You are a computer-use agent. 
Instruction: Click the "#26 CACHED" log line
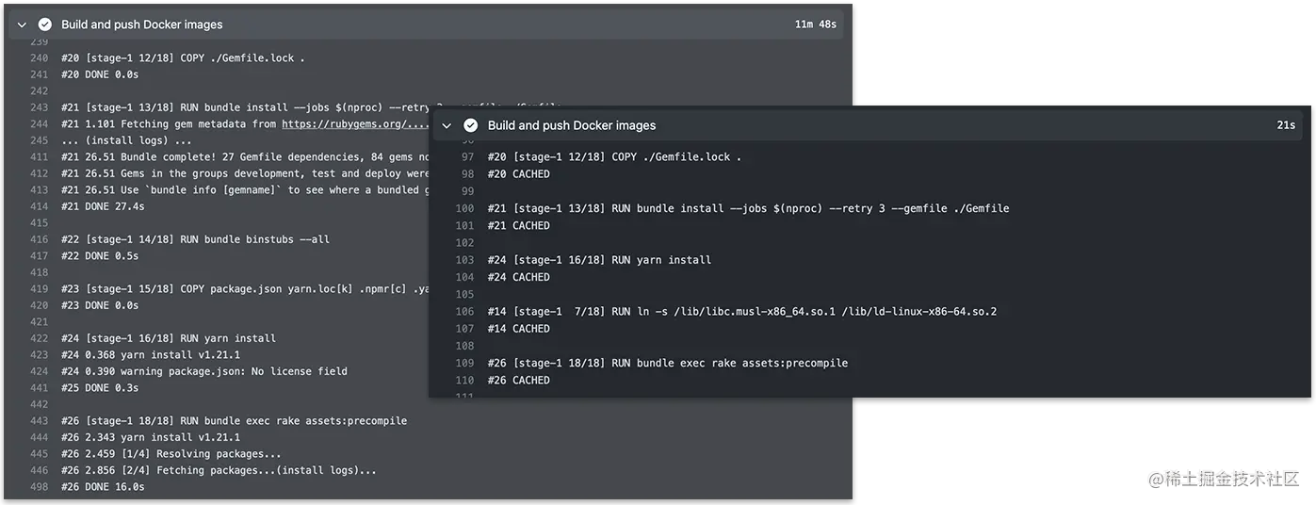[519, 381]
